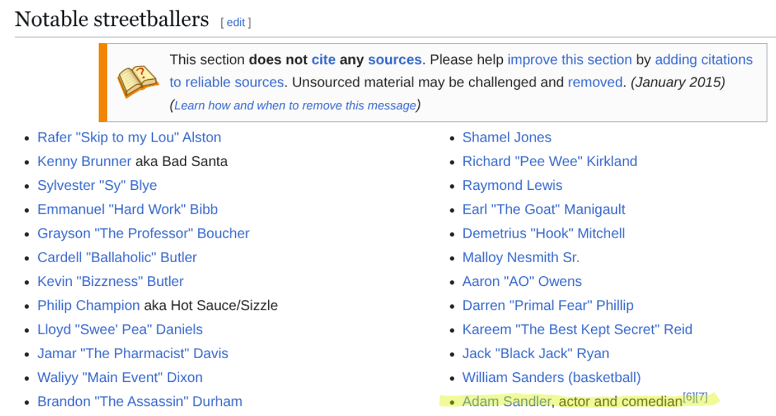This screenshot has height=416, width=776.
Task: Jump to citation footnote [7]
Action: pyautogui.click(x=702, y=397)
